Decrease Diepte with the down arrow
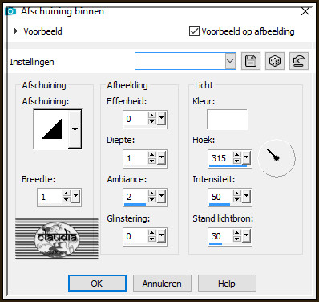Screen dimensions: 319x302 152,161
